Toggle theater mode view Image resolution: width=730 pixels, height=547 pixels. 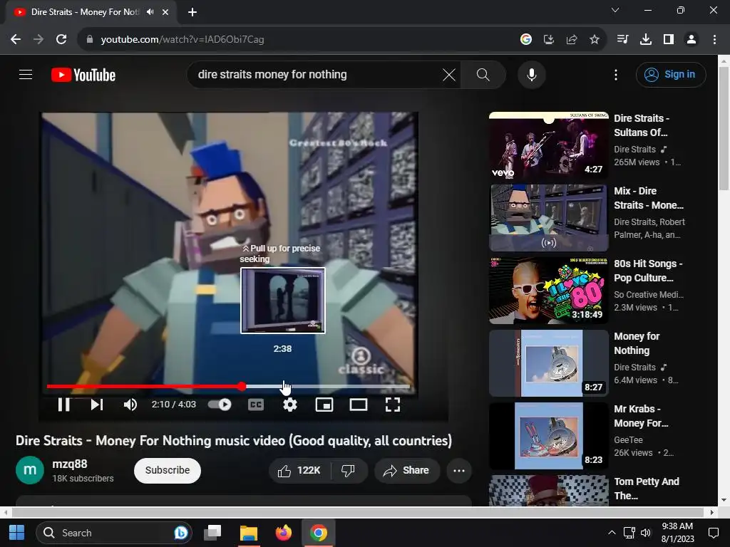359,405
